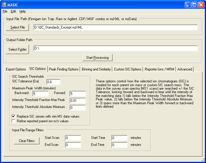This screenshot has width=206, height=163.
Task: Uncheck Replace SIC zeroes with min MS data values
Action: click(x=13, y=116)
